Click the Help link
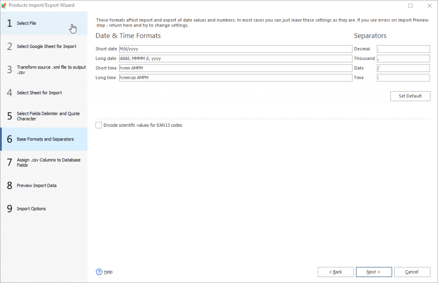This screenshot has width=438, height=283. coord(108,272)
